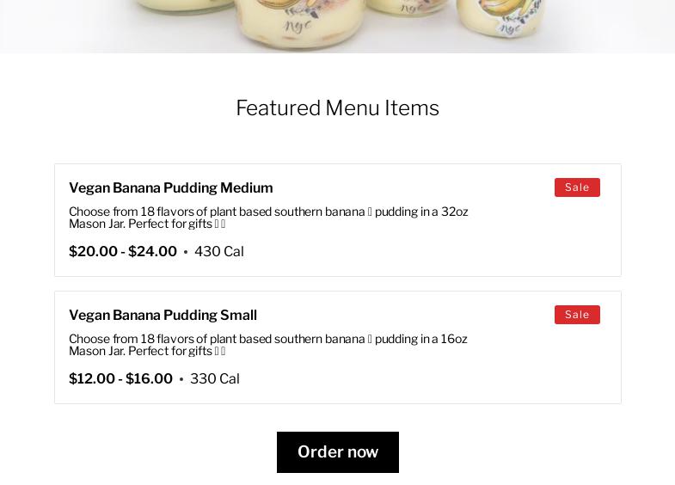Click the 430 Cal label
The width and height of the screenshot is (675, 485).
click(x=219, y=252)
